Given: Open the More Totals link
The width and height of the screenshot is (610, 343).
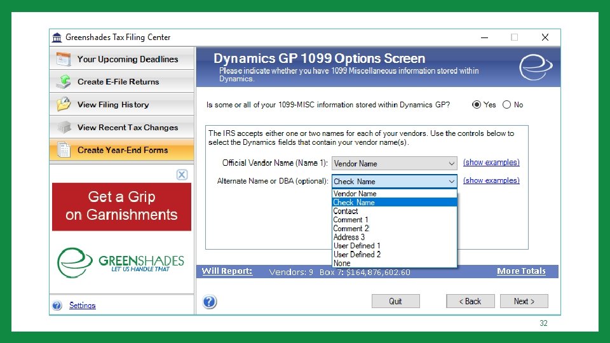Looking at the screenshot, I should tap(521, 271).
